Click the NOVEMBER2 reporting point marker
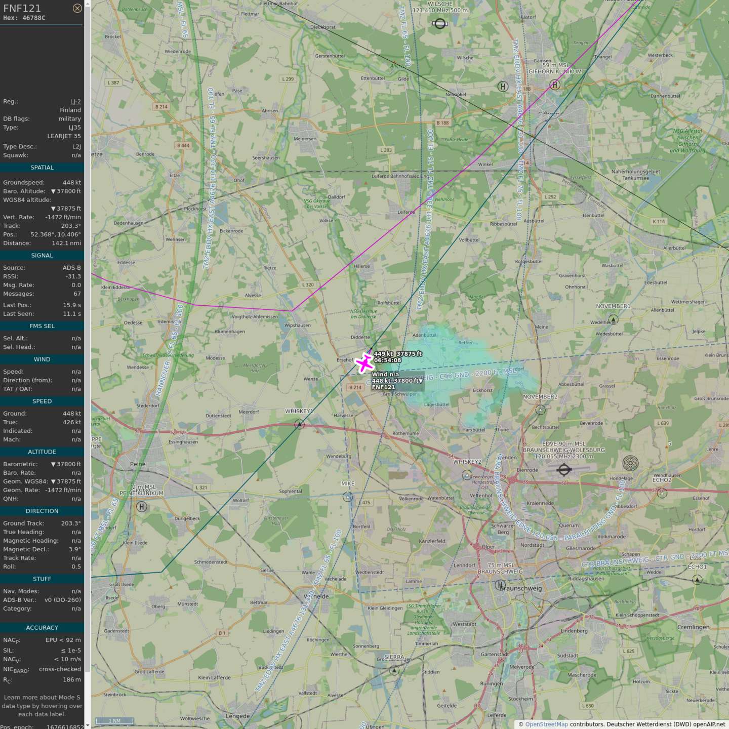The height and width of the screenshot is (729, 729). coord(541,410)
